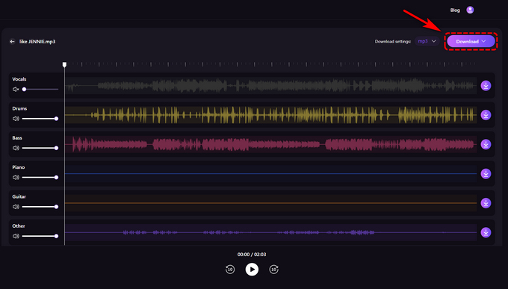Download the Other stem

coord(486,232)
